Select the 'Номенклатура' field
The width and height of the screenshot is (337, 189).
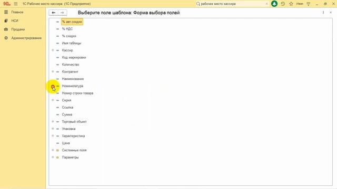point(73,86)
